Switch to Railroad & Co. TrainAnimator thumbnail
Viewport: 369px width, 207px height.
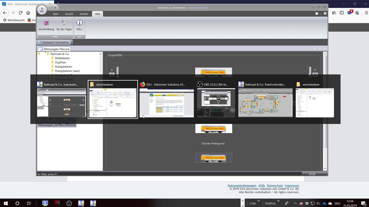[x=61, y=99]
